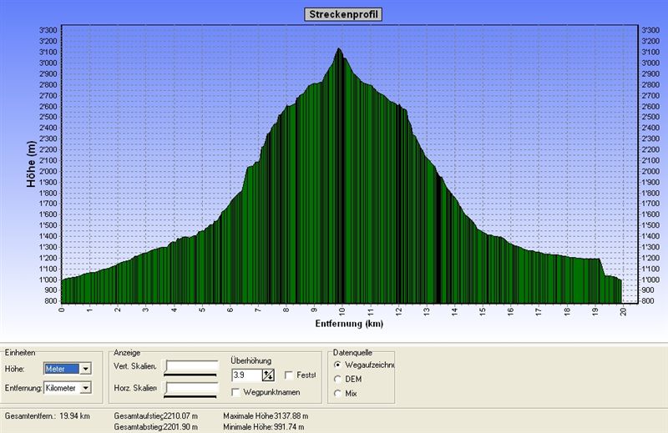Click the Horz. Skalierung slider
668x433 pixels.
[192, 388]
